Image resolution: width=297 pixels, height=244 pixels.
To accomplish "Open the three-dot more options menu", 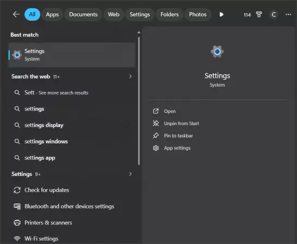I will click(288, 15).
